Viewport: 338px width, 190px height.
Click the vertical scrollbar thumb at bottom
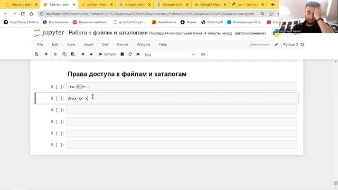(336, 183)
